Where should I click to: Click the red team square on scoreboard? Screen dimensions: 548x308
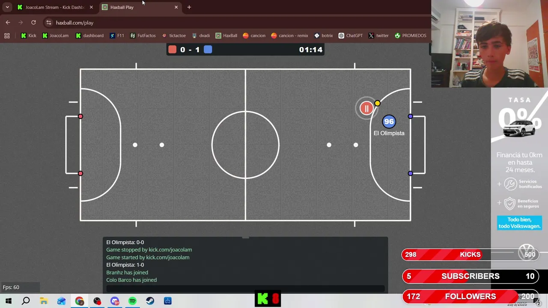172,50
